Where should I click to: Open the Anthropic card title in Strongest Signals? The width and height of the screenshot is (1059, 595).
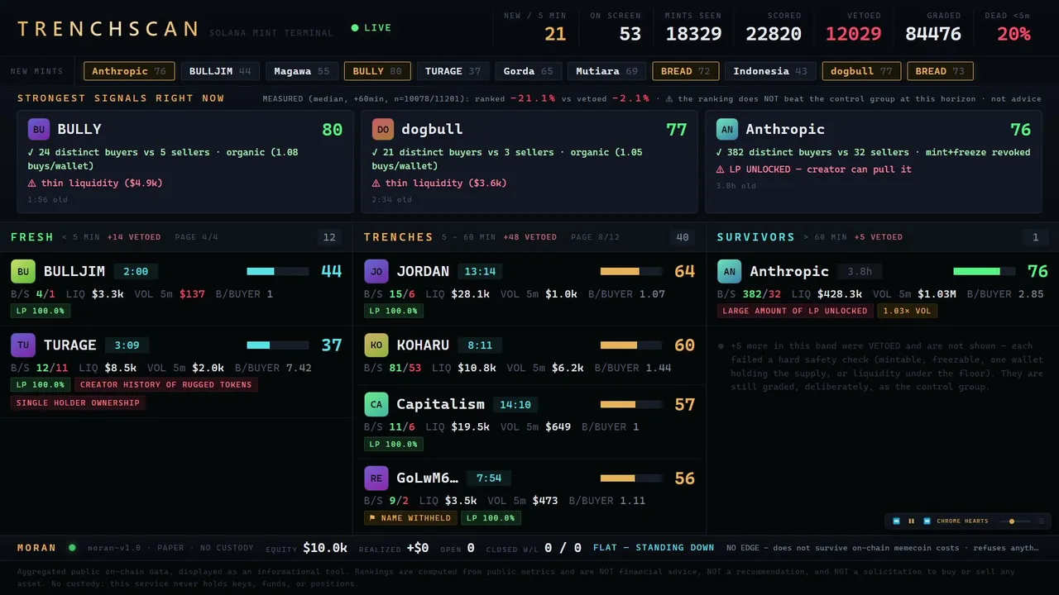click(785, 129)
